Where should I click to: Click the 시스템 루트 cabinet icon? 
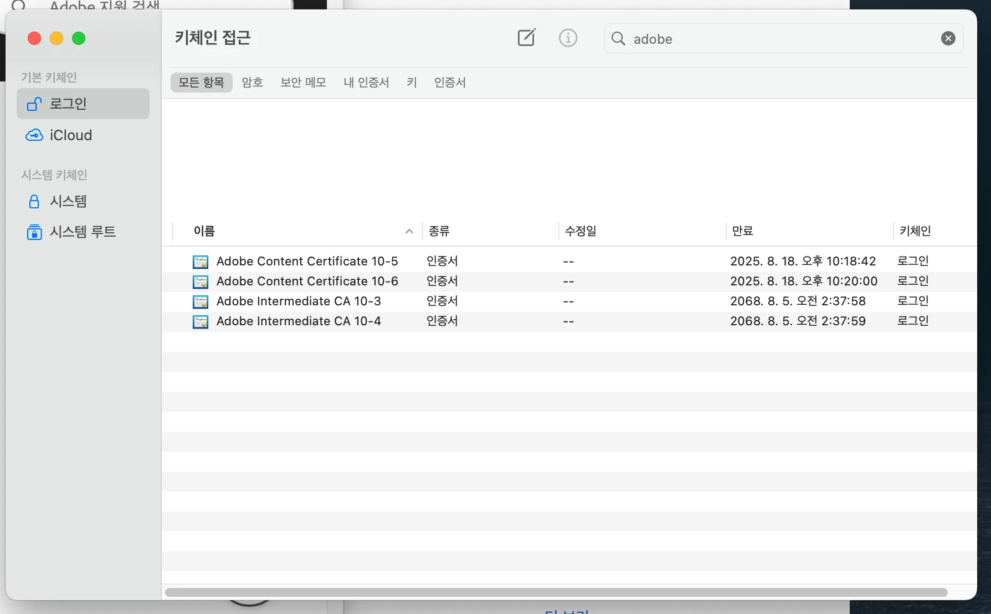(x=34, y=232)
